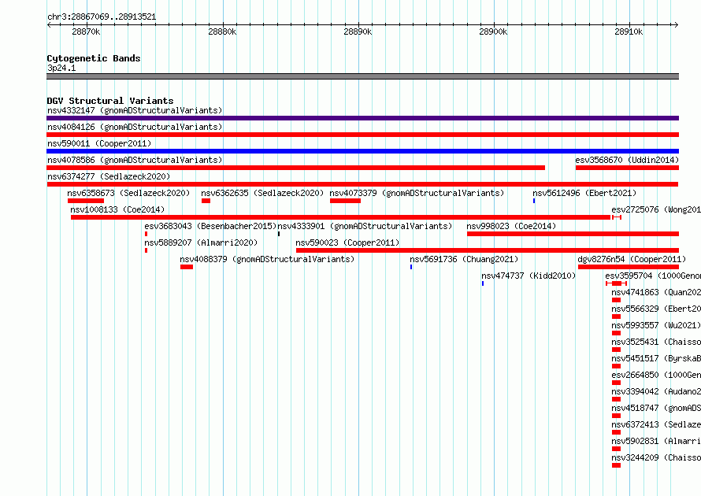
Task: Select the blue marker under nsv5691736
Action: tap(411, 267)
